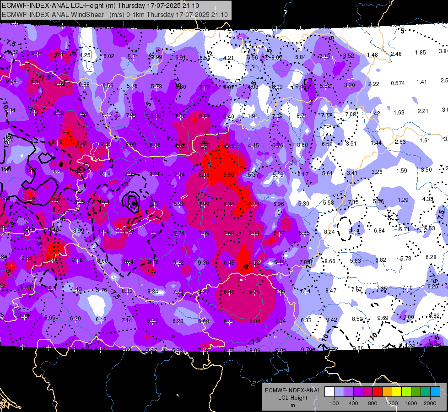Screen dimensions: 448x412
Task: Click the wind shear value 6.23
Action: 178,321
